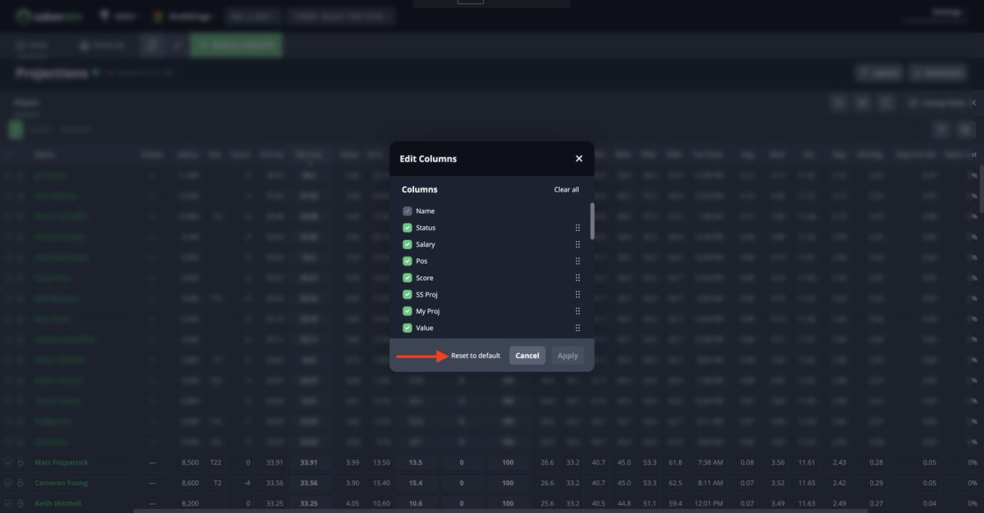Image resolution: width=984 pixels, height=513 pixels.
Task: Click lock icon on Keith Mitchell row
Action: pyautogui.click(x=20, y=503)
